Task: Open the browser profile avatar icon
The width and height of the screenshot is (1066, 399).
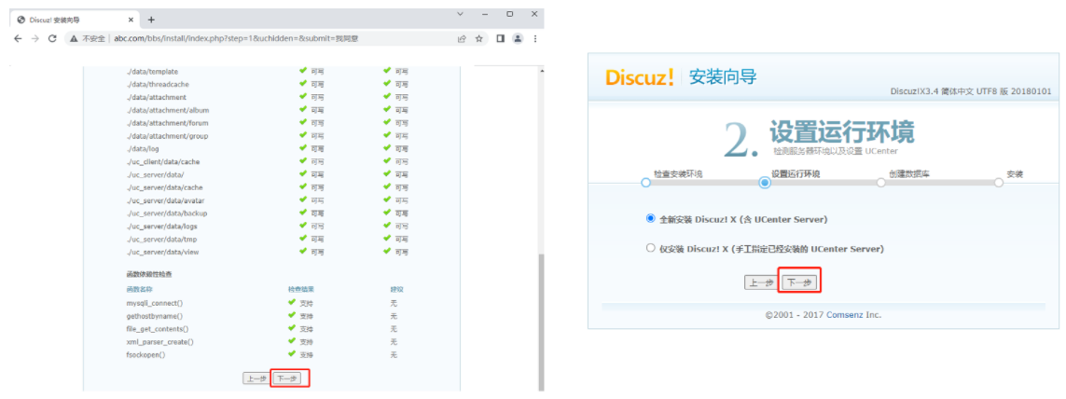Action: (x=518, y=39)
